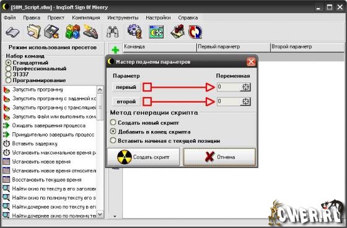Image resolution: width=347 pixels, height=228 pixels.
Task: Click the colored blocks toolbar icon
Action: (x=72, y=32)
